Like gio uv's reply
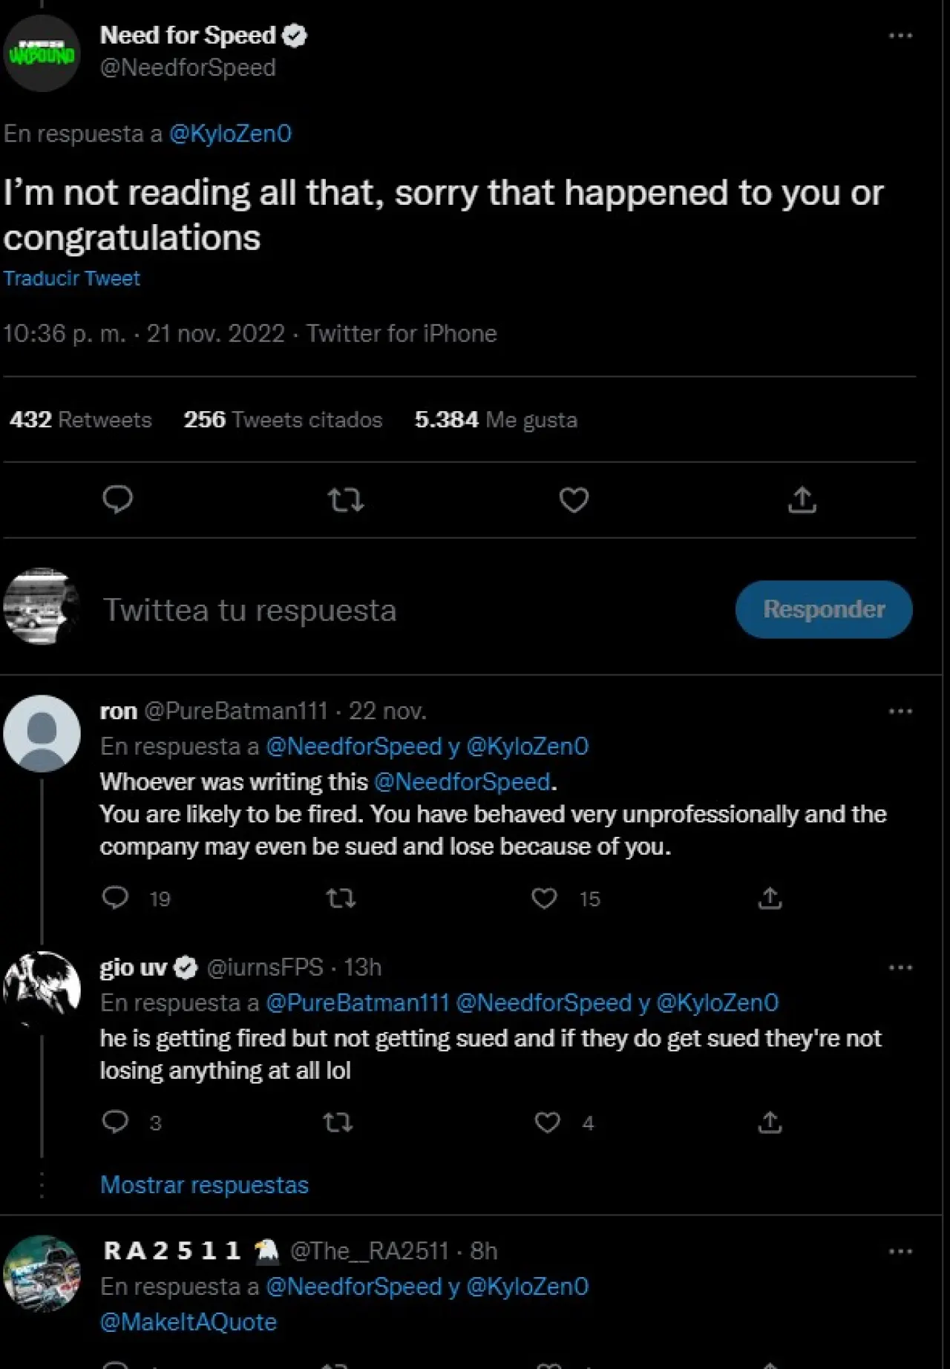This screenshot has height=1369, width=950. [x=547, y=1122]
